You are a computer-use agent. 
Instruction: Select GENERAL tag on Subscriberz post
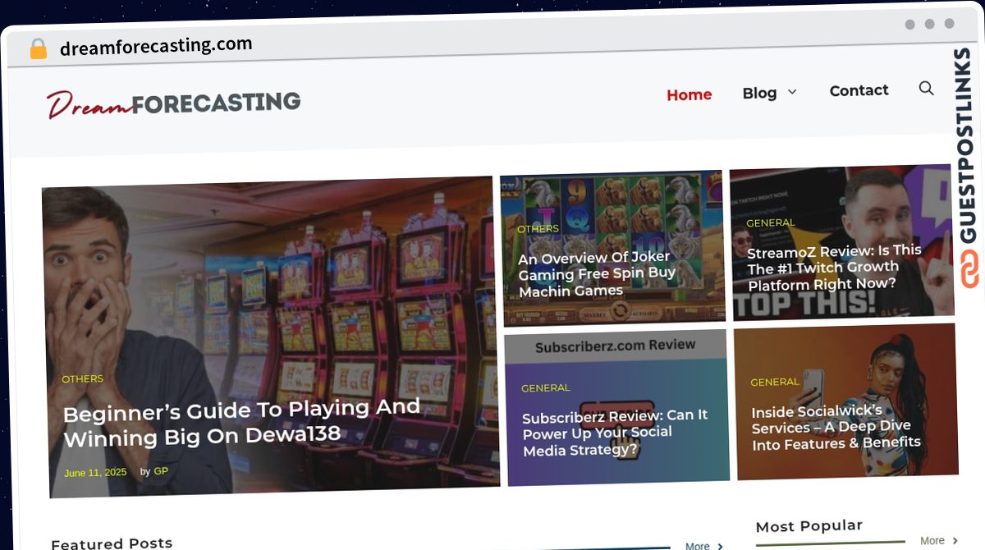click(546, 387)
